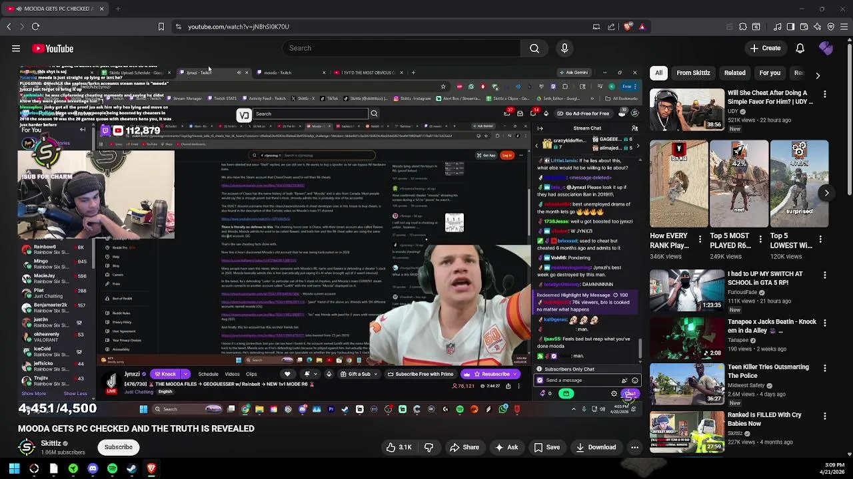Select the From Skittlz chip

(693, 73)
